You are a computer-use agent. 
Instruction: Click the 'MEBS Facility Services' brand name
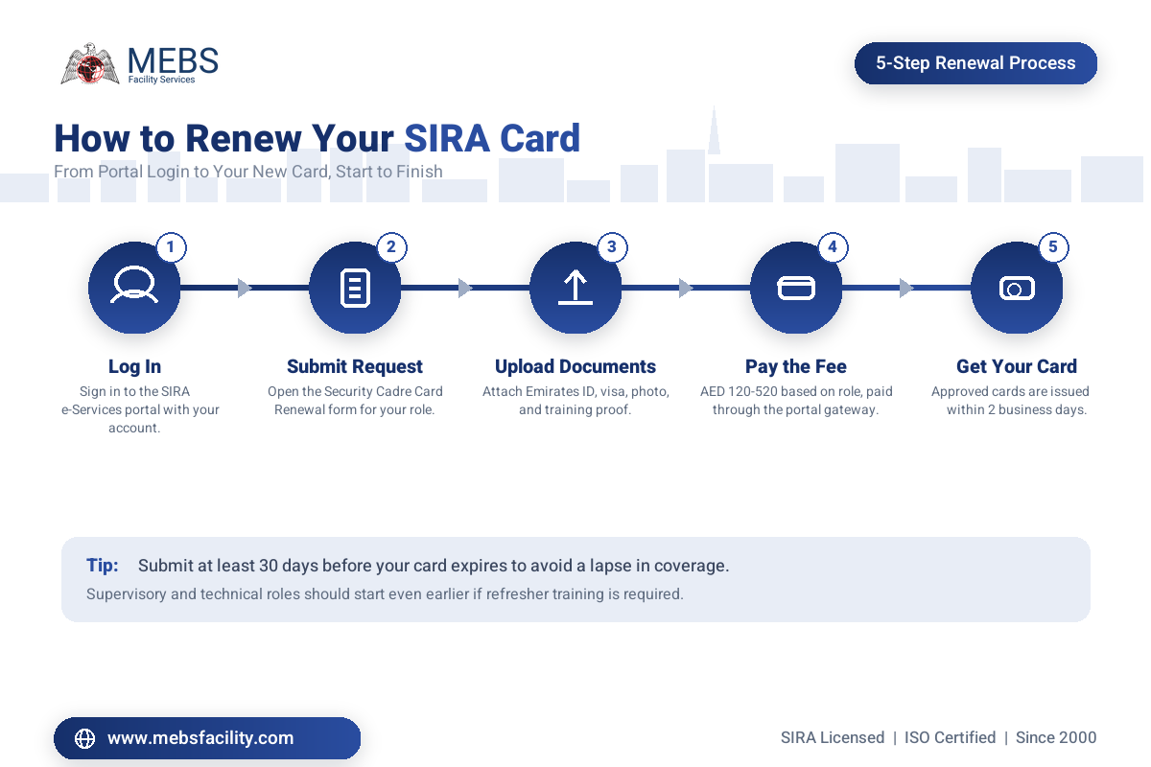pos(173,65)
